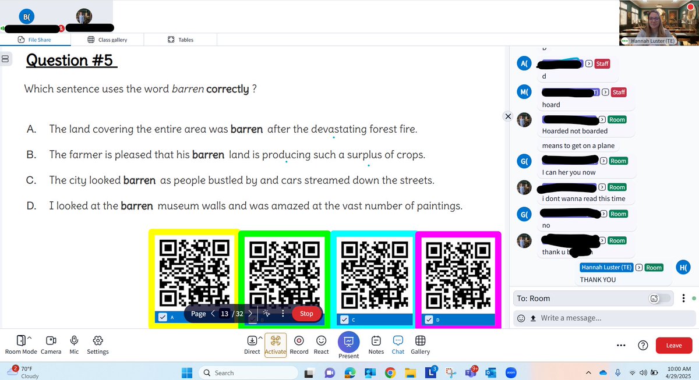This screenshot has width=699, height=380.
Task: Leave the room
Action: (674, 345)
